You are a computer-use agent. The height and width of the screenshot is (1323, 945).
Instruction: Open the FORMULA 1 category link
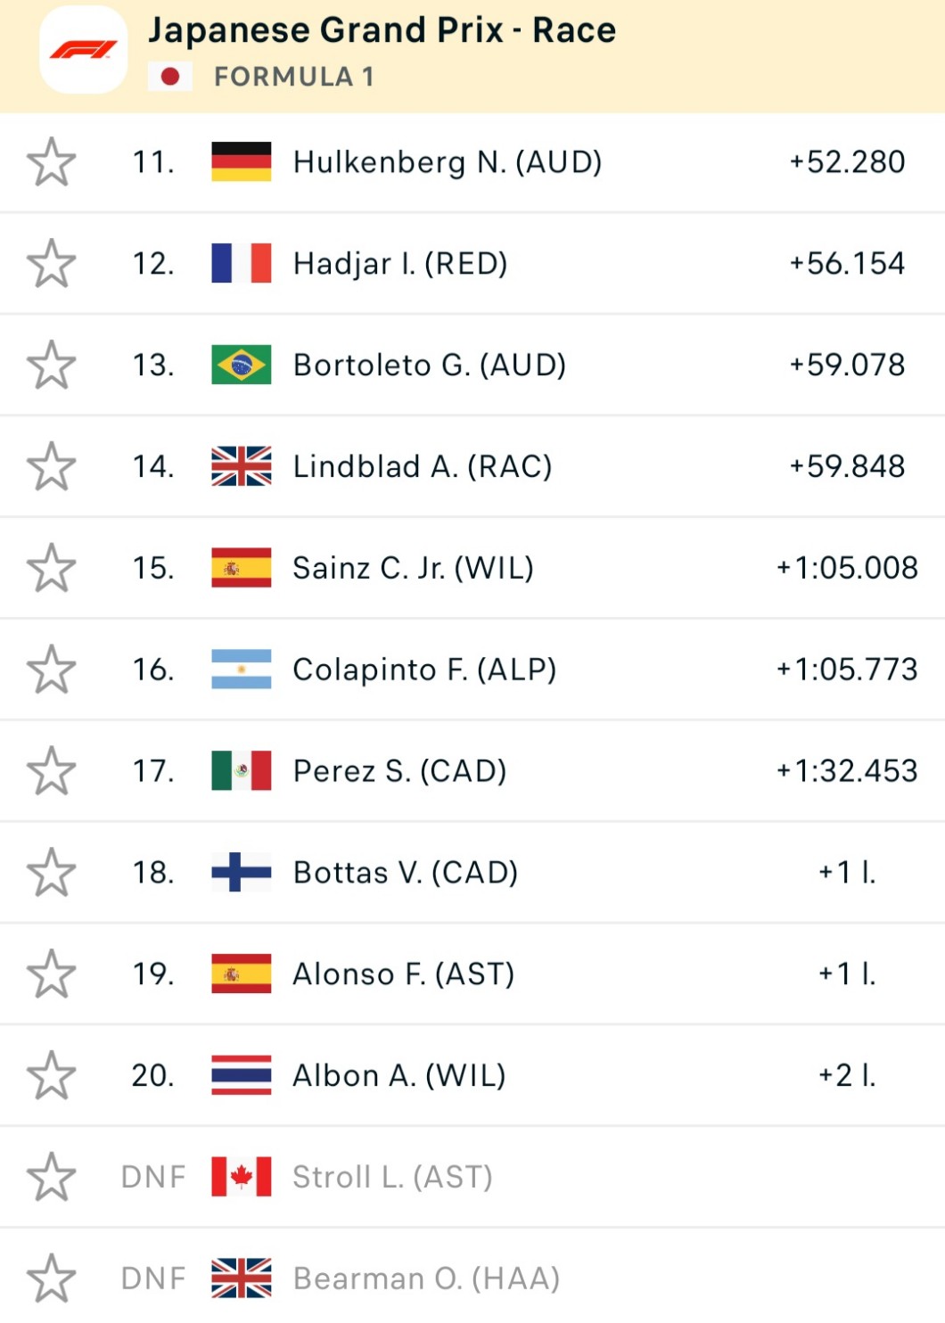[293, 78]
